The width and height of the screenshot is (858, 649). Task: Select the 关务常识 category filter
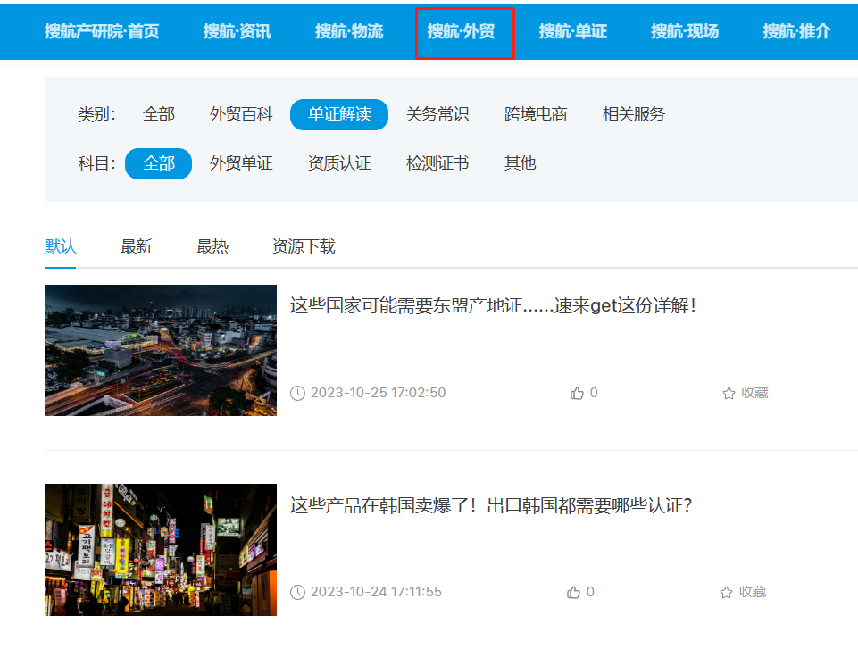tap(437, 114)
